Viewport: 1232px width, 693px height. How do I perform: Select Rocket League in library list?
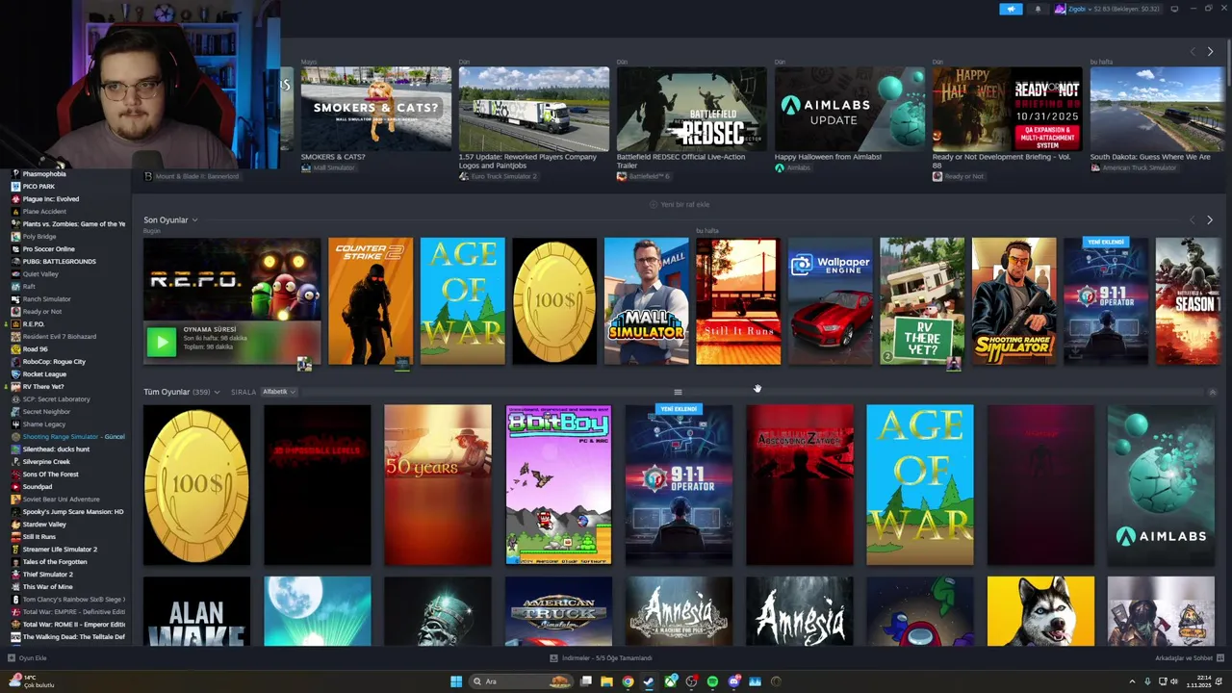point(44,374)
